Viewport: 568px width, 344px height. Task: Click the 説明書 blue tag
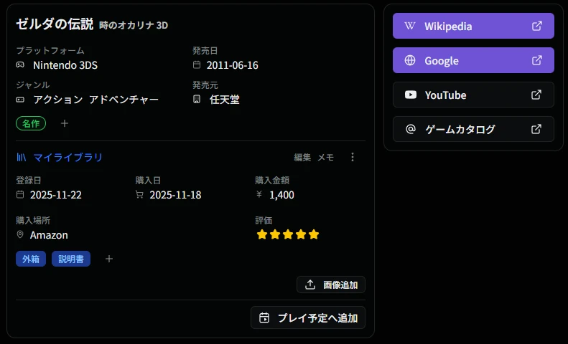point(71,259)
